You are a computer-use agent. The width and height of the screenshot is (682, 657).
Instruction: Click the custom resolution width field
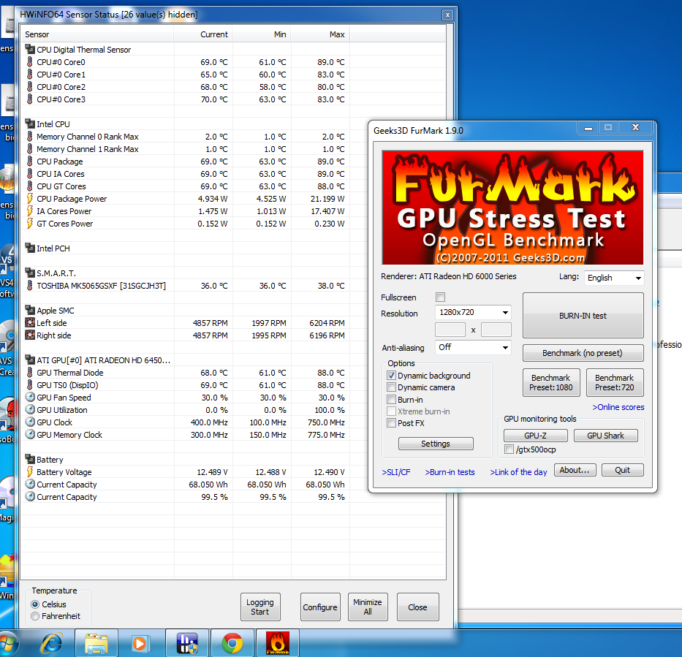[x=450, y=330]
